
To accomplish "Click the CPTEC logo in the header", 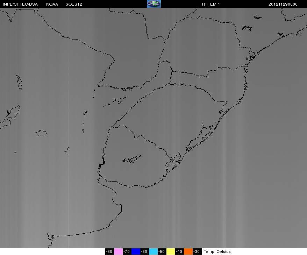I will click(154, 4).
